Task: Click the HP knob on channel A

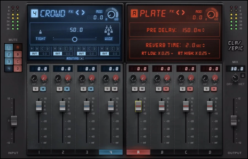Action: tap(133, 78)
